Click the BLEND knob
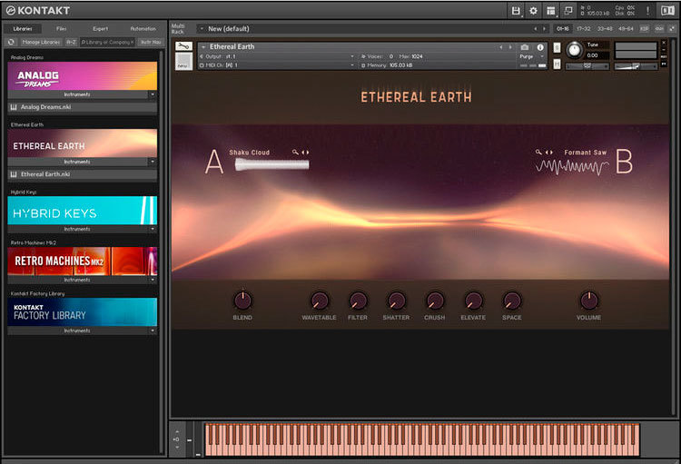681x464 pixels. [x=242, y=300]
